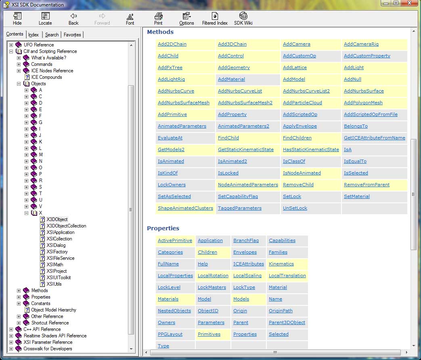
Task: Click the Hide toolbar icon
Action: point(17,16)
